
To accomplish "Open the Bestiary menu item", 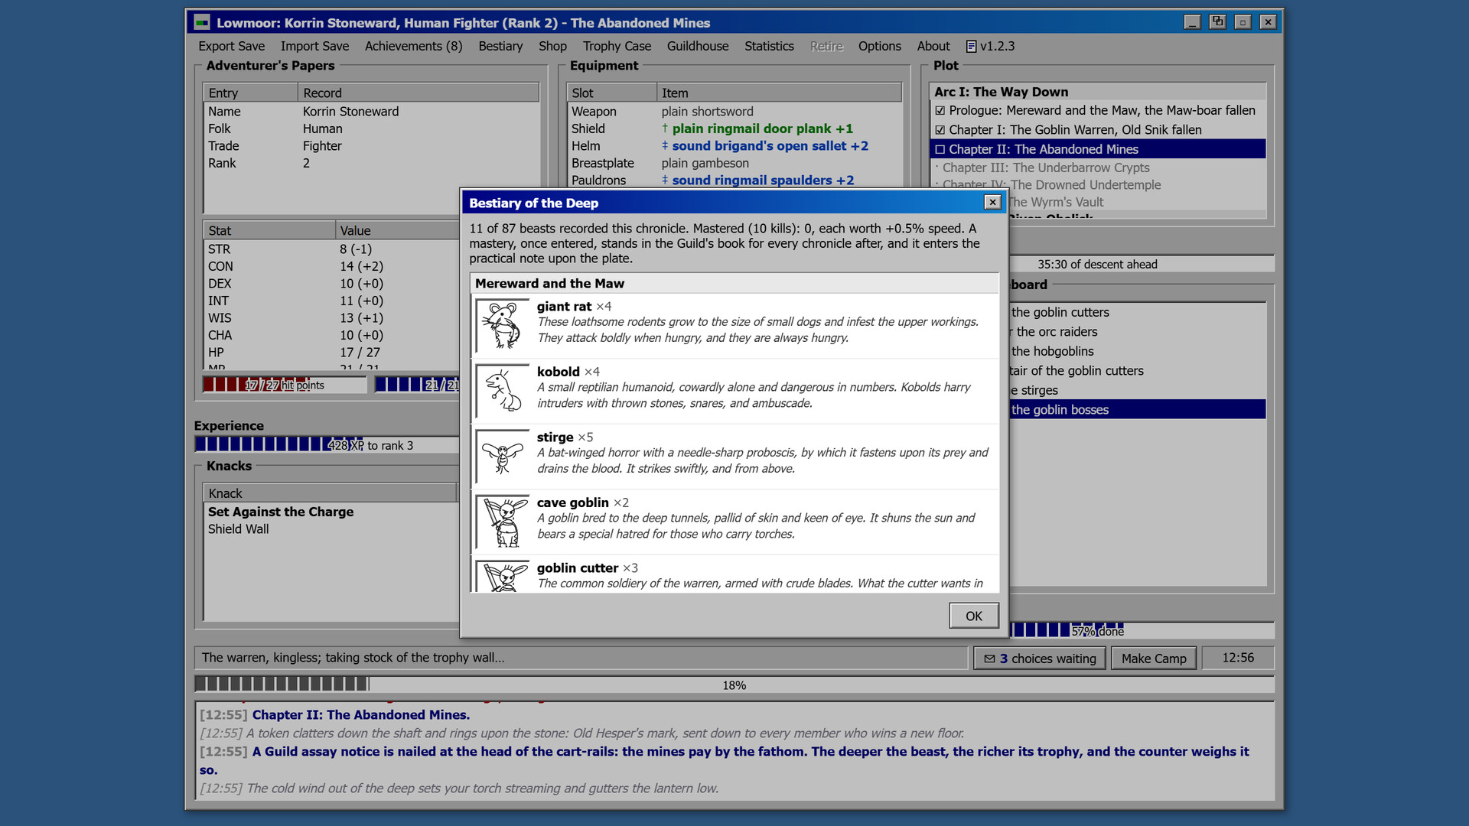I will pyautogui.click(x=500, y=46).
